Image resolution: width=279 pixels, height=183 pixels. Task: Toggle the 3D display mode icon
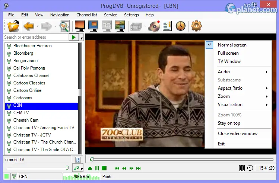point(107,26)
